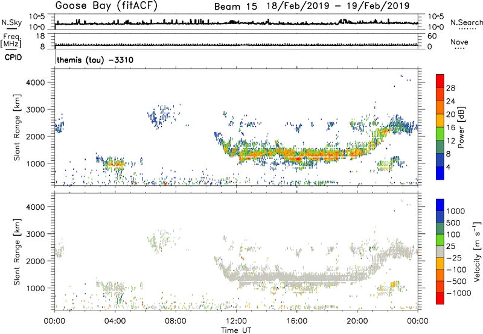This screenshot has height=334, width=483.
Task: Click the '12:00' time axis tick label
Action: click(236, 321)
